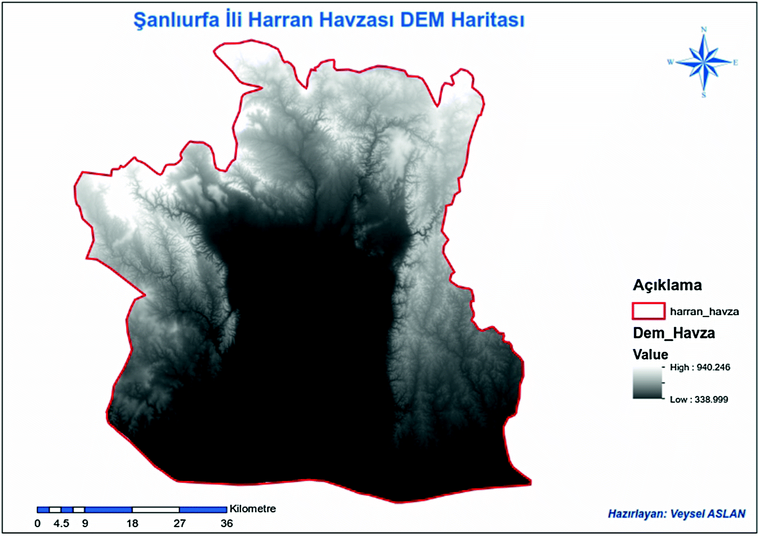
Task: Click the grayscale gradient ramp in the legend
Action: 649,383
